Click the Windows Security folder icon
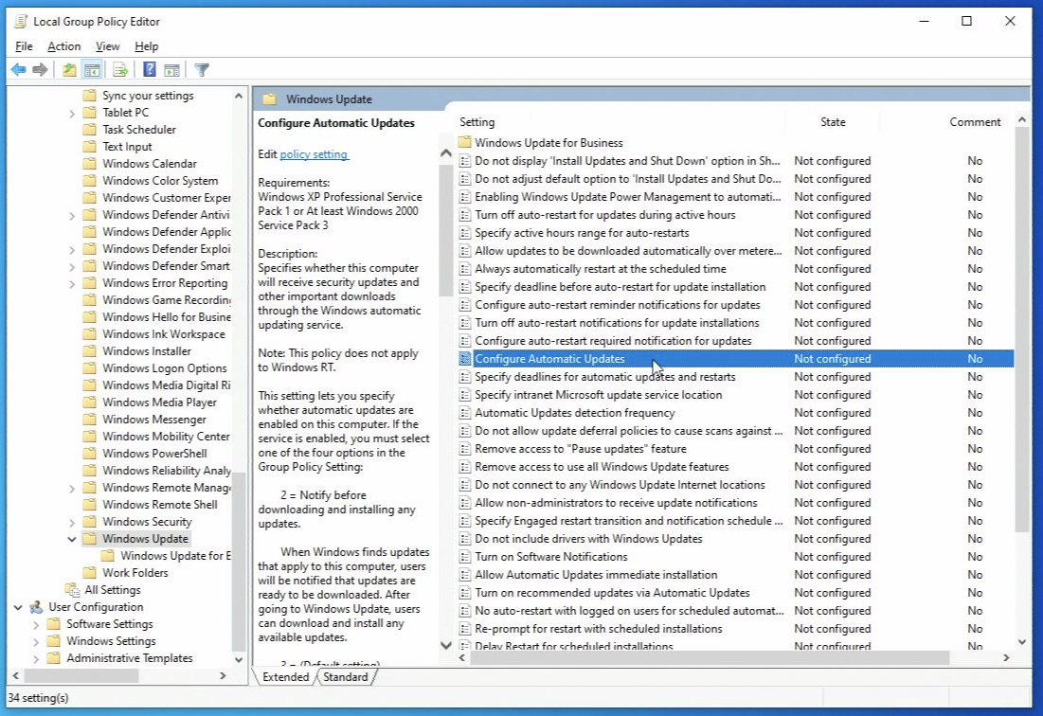Image resolution: width=1043 pixels, height=716 pixels. pyautogui.click(x=90, y=522)
